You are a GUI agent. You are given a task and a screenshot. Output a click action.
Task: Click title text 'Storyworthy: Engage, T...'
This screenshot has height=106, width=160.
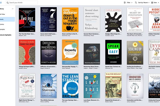pos(70,67)
